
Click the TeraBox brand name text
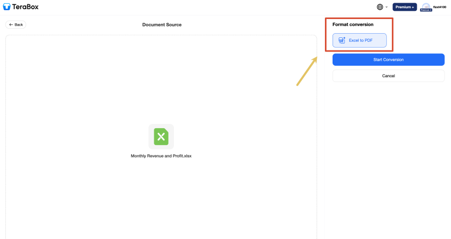(26, 7)
